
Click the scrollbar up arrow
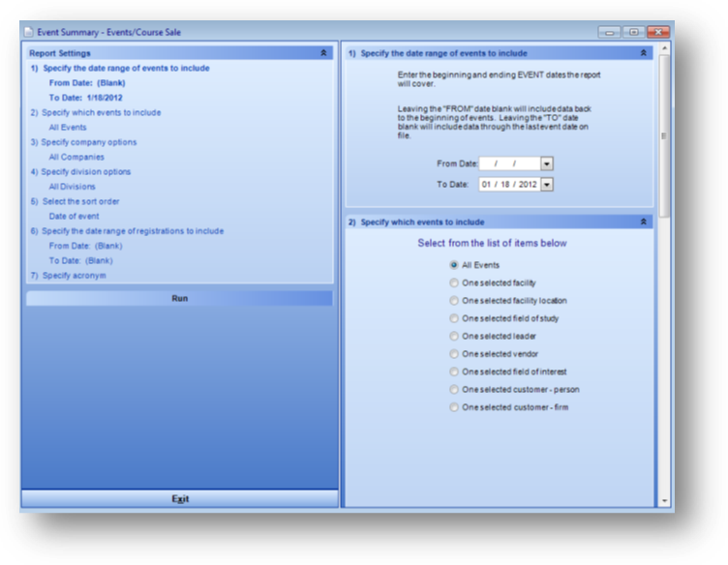[x=664, y=48]
